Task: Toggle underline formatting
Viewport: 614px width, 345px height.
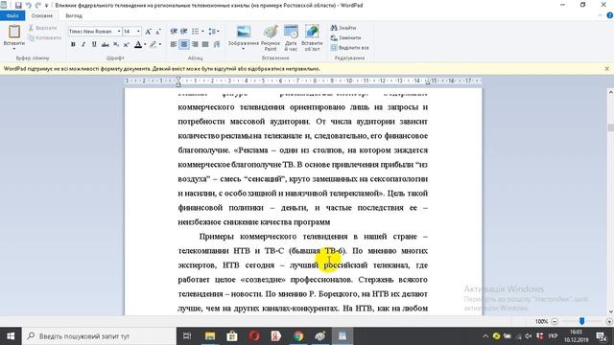Action: pos(94,45)
